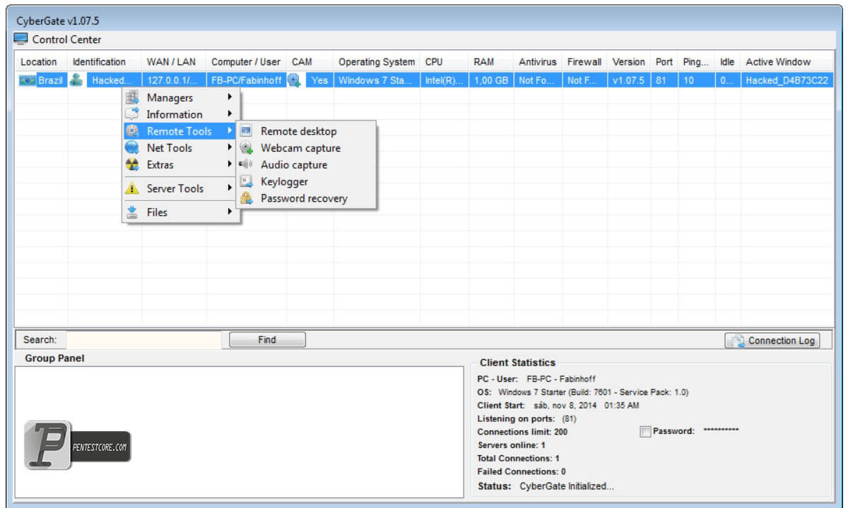Sort by Antivirus column header

point(538,62)
